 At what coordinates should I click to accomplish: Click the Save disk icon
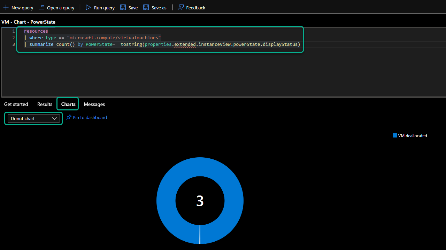[x=123, y=7]
